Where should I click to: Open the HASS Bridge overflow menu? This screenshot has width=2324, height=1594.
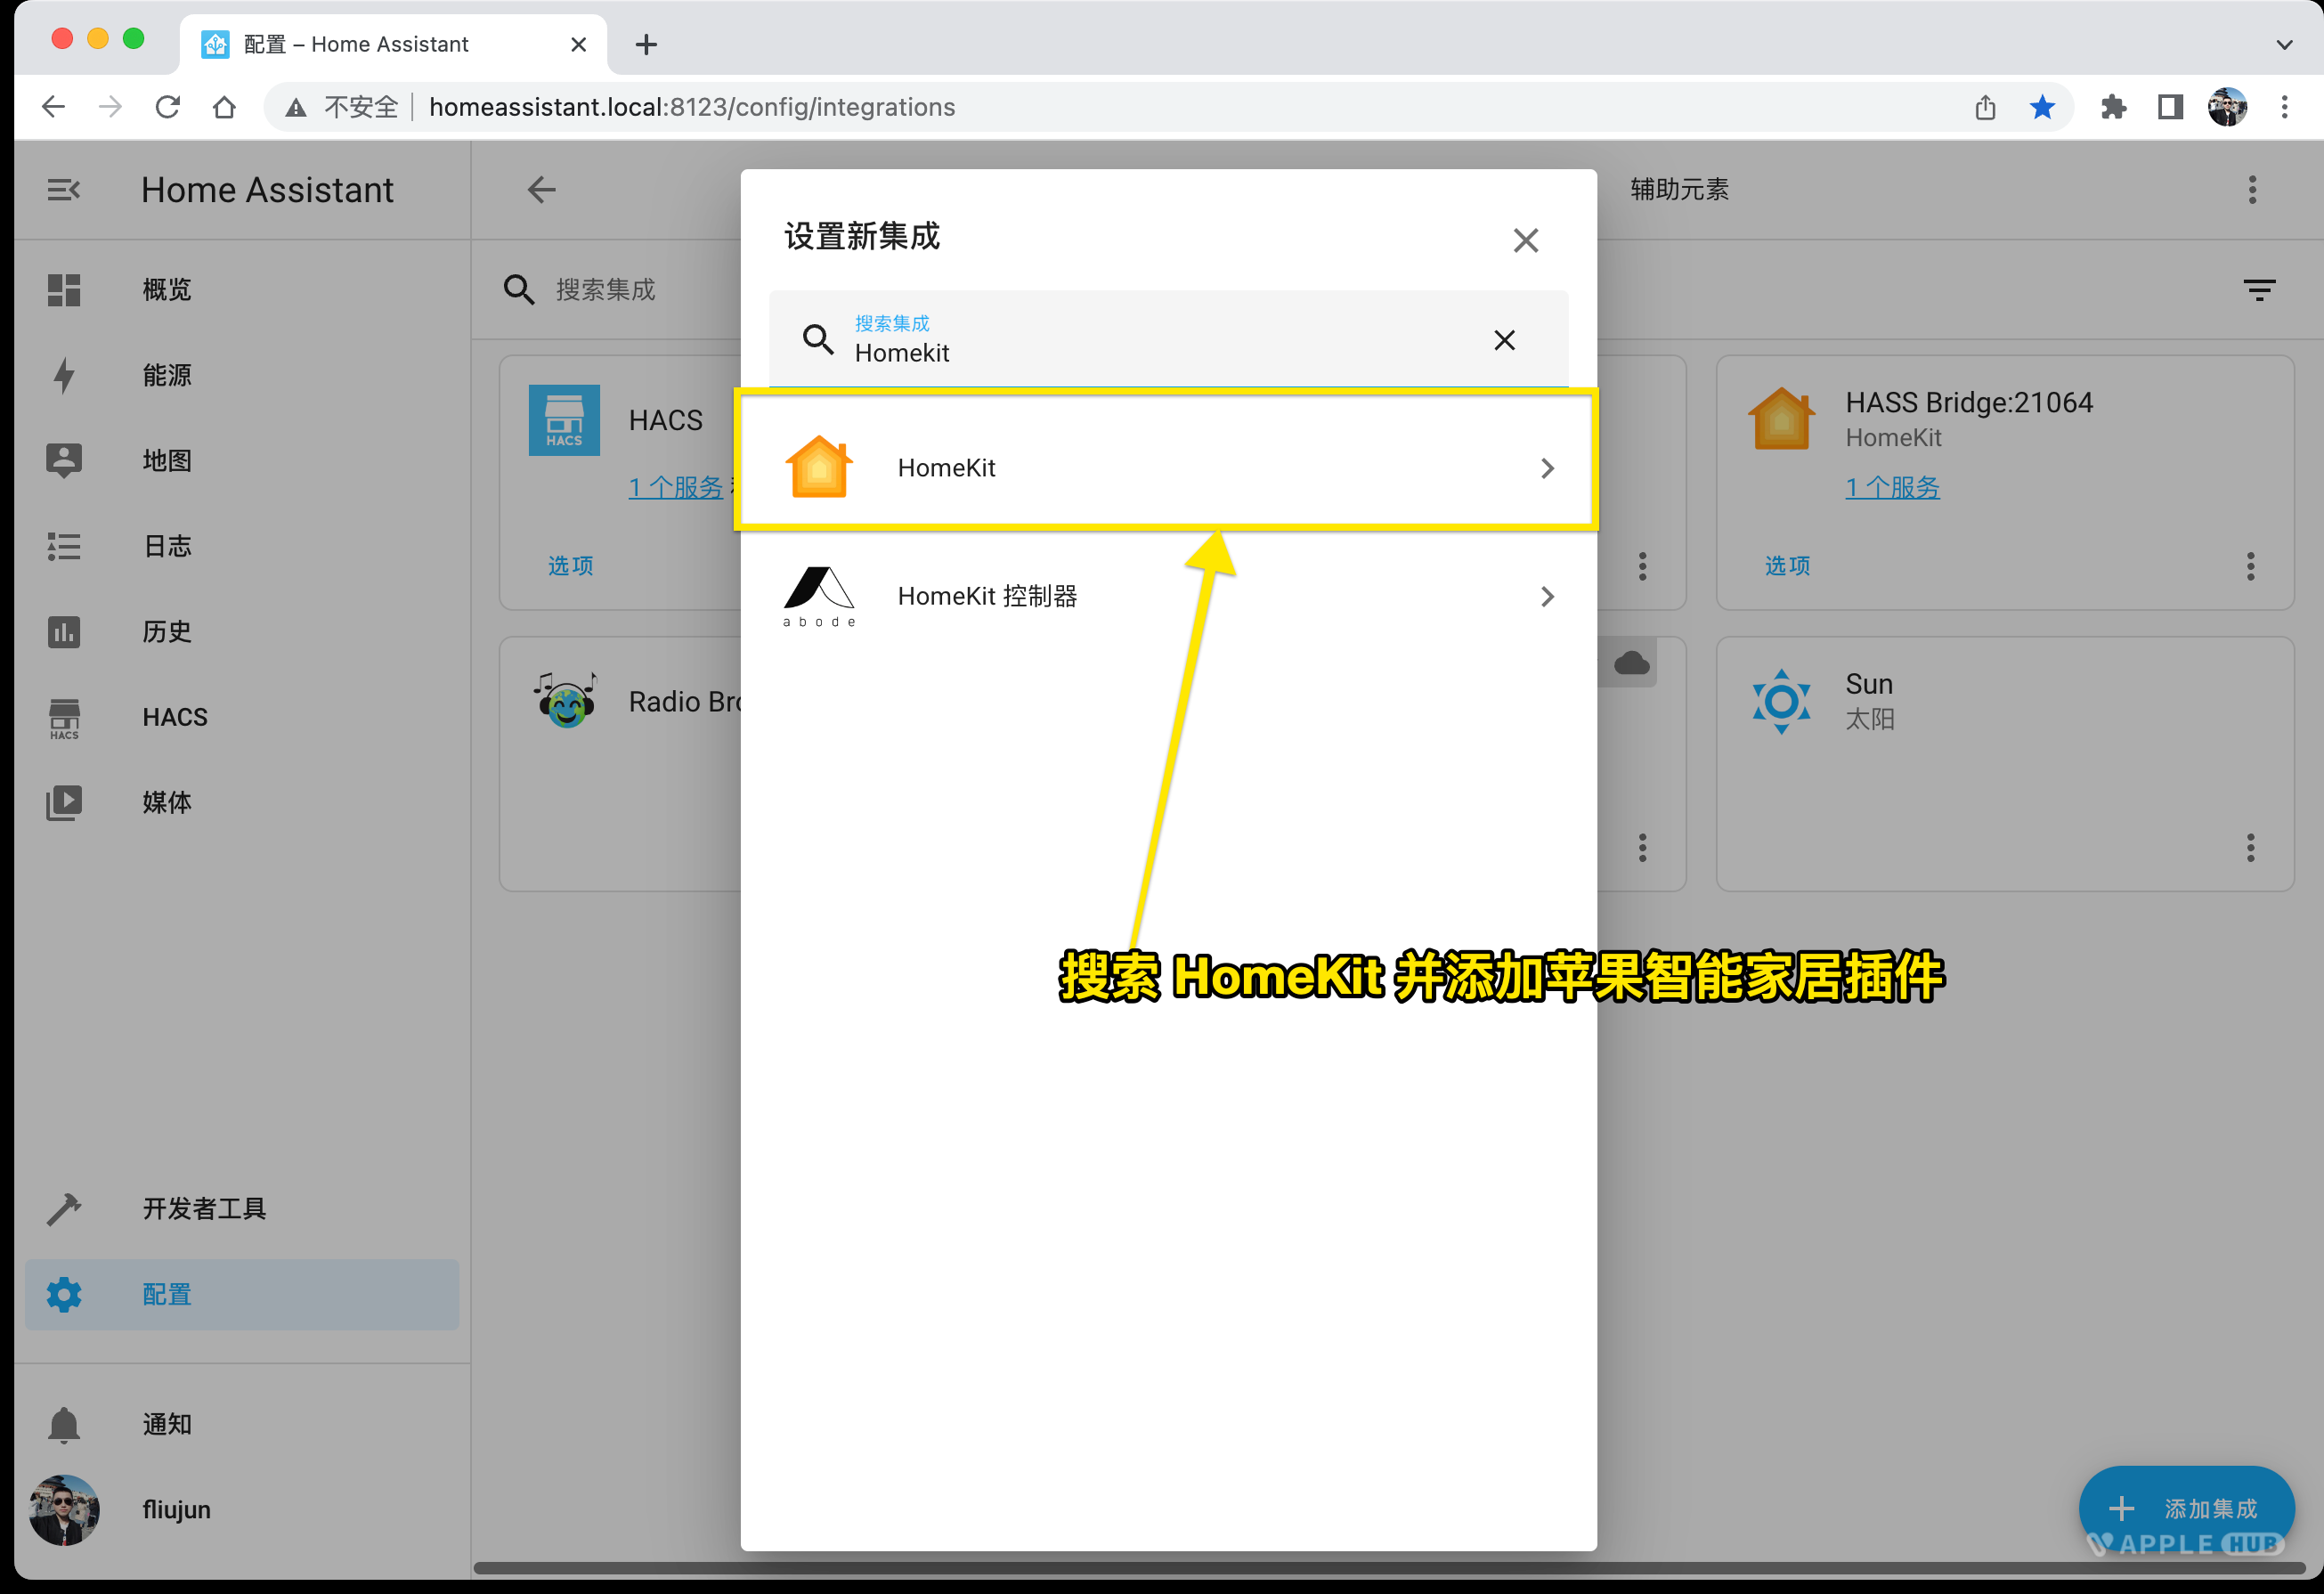pyautogui.click(x=2250, y=566)
